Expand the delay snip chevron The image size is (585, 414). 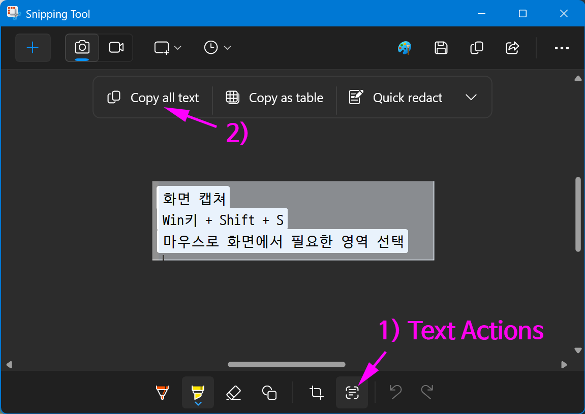point(227,48)
